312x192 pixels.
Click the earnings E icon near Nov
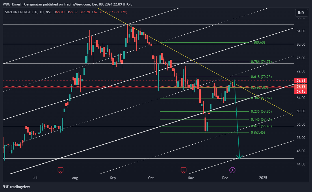tap(183, 170)
